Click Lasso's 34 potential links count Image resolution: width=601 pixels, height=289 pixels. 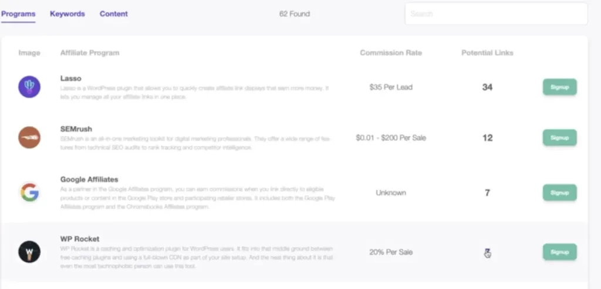tap(487, 87)
